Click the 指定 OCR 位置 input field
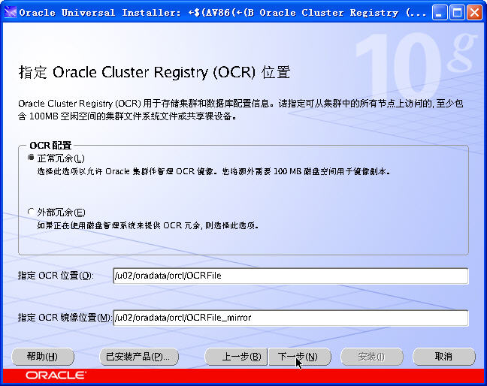Screen dimensions: 487x386 pos(290,276)
